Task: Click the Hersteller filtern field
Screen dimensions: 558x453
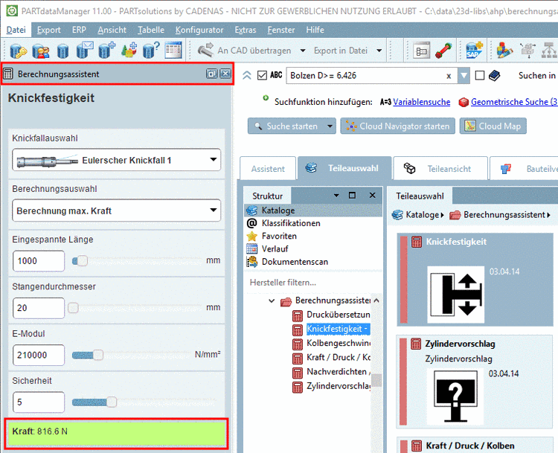Action: 313,283
